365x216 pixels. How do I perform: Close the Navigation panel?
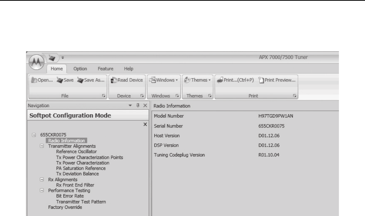[145, 106]
